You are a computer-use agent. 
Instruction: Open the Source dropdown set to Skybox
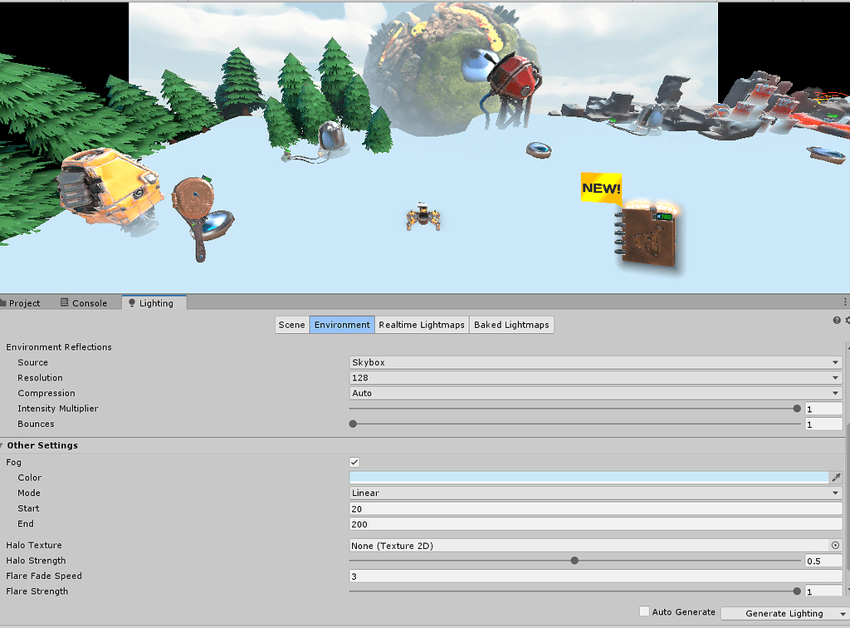(x=595, y=362)
